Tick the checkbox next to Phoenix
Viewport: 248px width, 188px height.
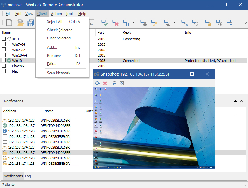[x=4, y=66]
